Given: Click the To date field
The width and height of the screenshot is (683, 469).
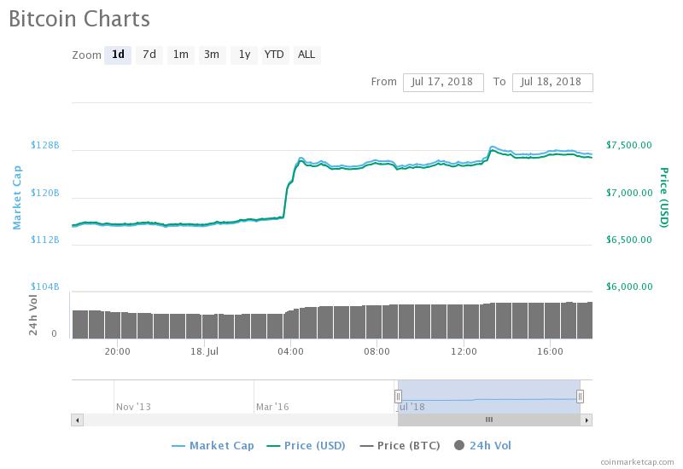Looking at the screenshot, I should pyautogui.click(x=552, y=82).
